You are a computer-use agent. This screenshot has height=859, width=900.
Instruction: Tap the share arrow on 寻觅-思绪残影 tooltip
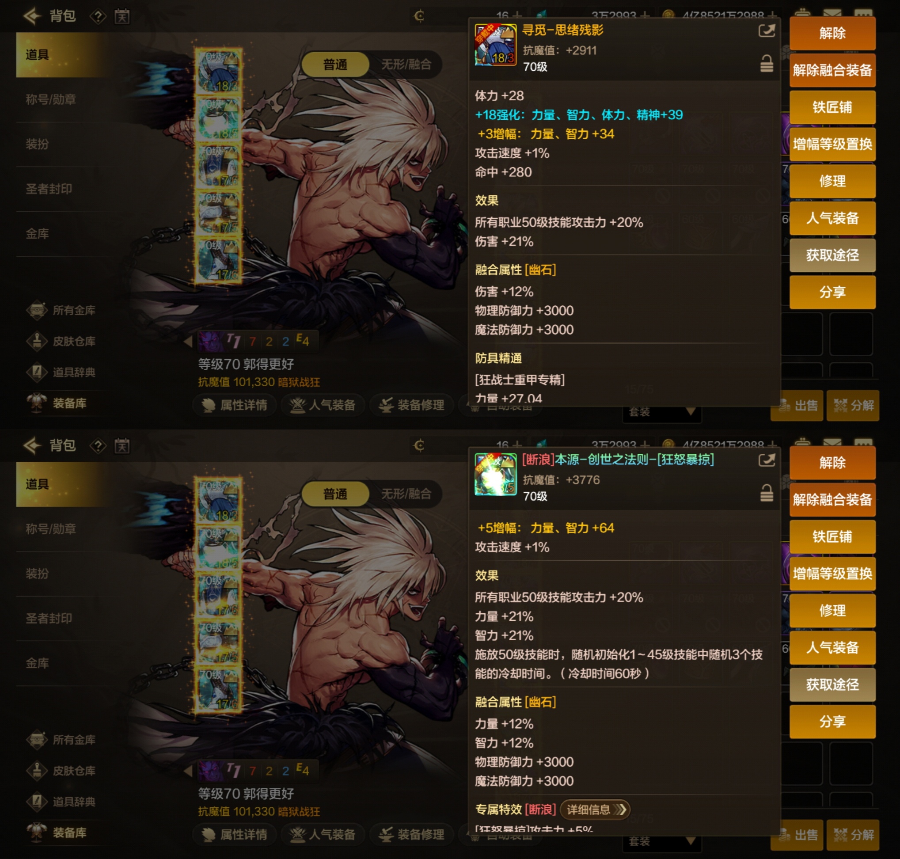coord(766,30)
